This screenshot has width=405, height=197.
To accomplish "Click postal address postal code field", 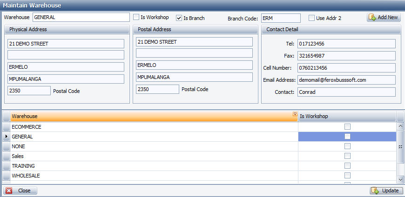I will [157, 89].
